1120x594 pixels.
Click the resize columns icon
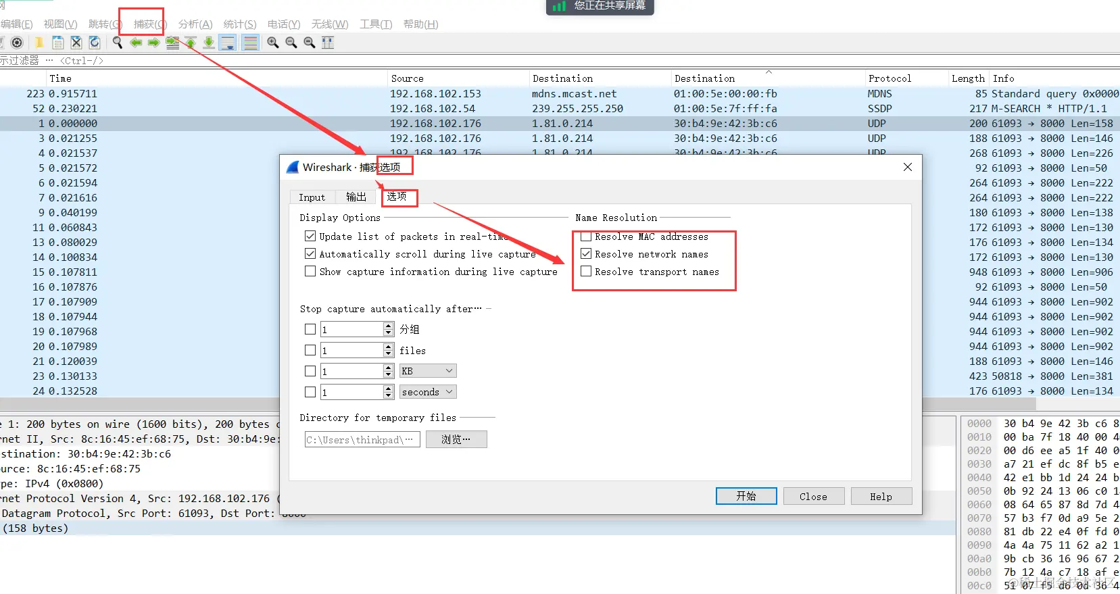coord(328,43)
